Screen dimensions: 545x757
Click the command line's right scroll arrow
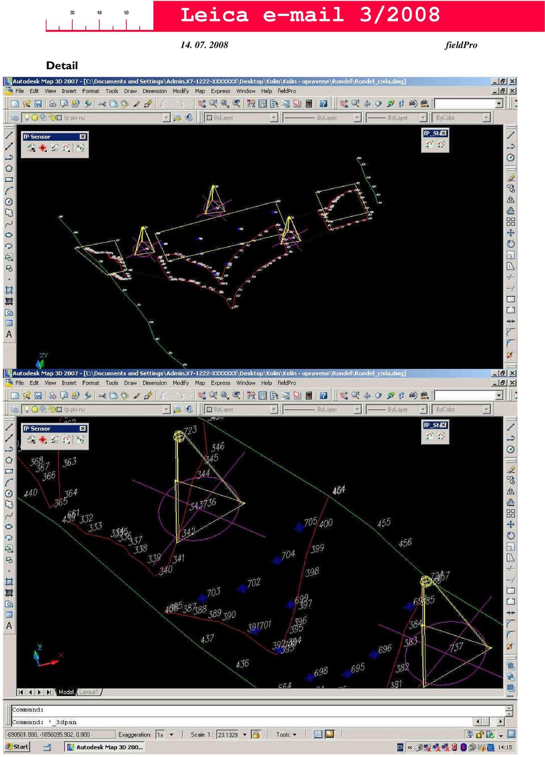click(x=500, y=722)
